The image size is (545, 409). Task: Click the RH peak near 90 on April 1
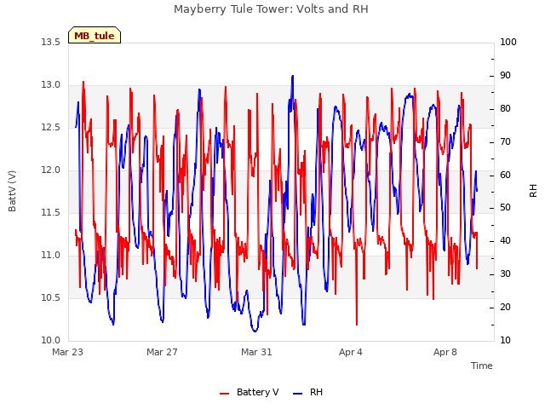pos(293,76)
